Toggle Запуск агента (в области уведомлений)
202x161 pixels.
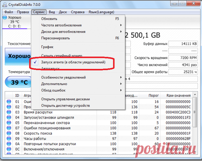pos(78,62)
